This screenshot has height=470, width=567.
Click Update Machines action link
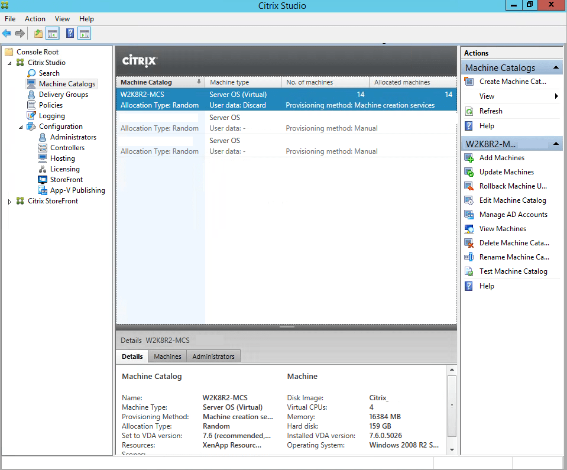coord(507,172)
